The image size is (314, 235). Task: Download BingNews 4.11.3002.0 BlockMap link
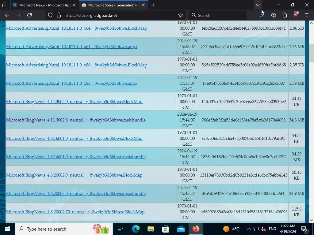point(74,102)
